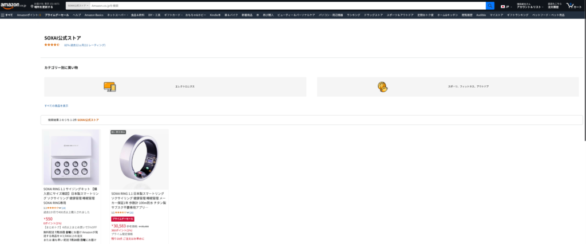Open 定期おトク便 nav item
586x244 pixels.
point(425,15)
